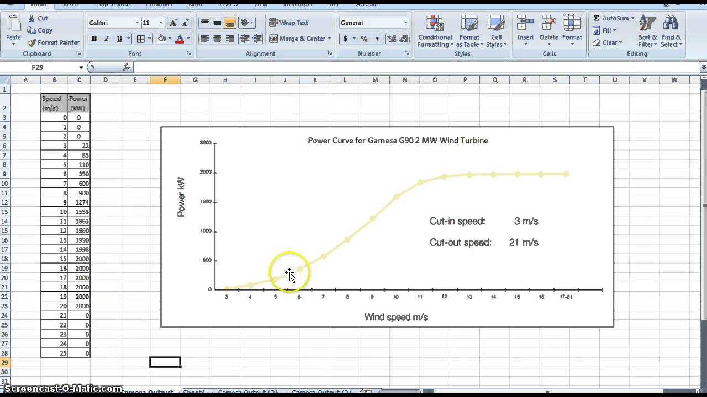Toggle Wrap Text
Viewport: 707px width, 397px height.
289,23
